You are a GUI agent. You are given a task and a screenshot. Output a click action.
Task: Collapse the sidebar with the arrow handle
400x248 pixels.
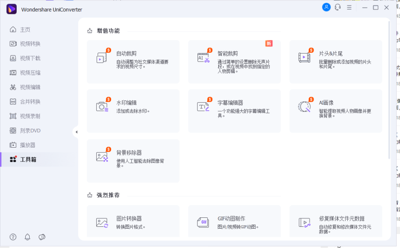coord(76,132)
